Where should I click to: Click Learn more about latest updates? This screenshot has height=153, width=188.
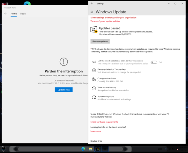click(96, 131)
